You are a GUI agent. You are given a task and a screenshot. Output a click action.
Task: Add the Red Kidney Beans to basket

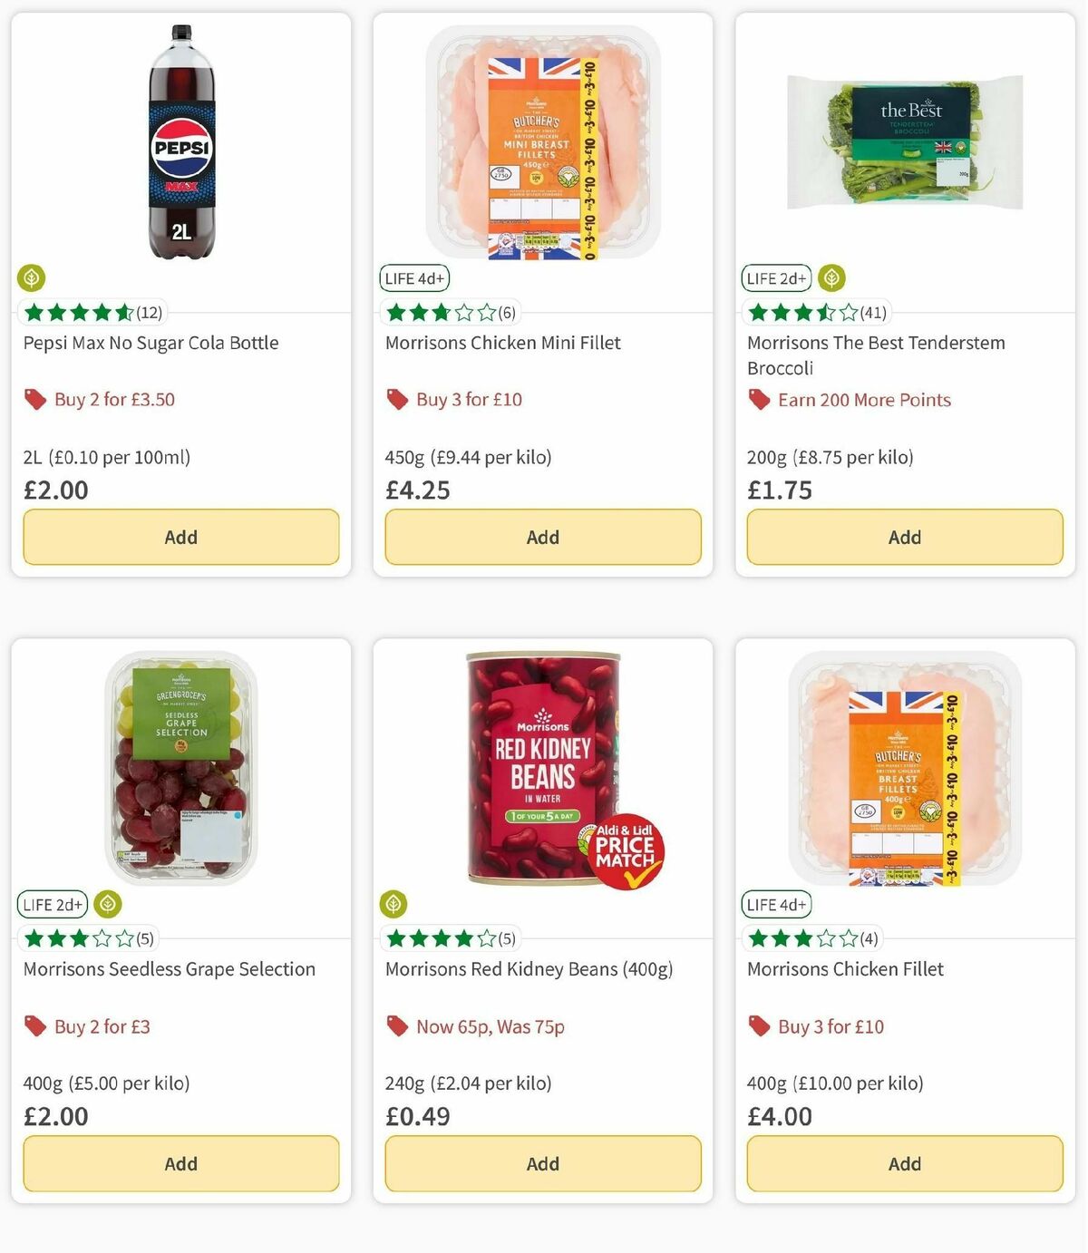(x=542, y=1163)
